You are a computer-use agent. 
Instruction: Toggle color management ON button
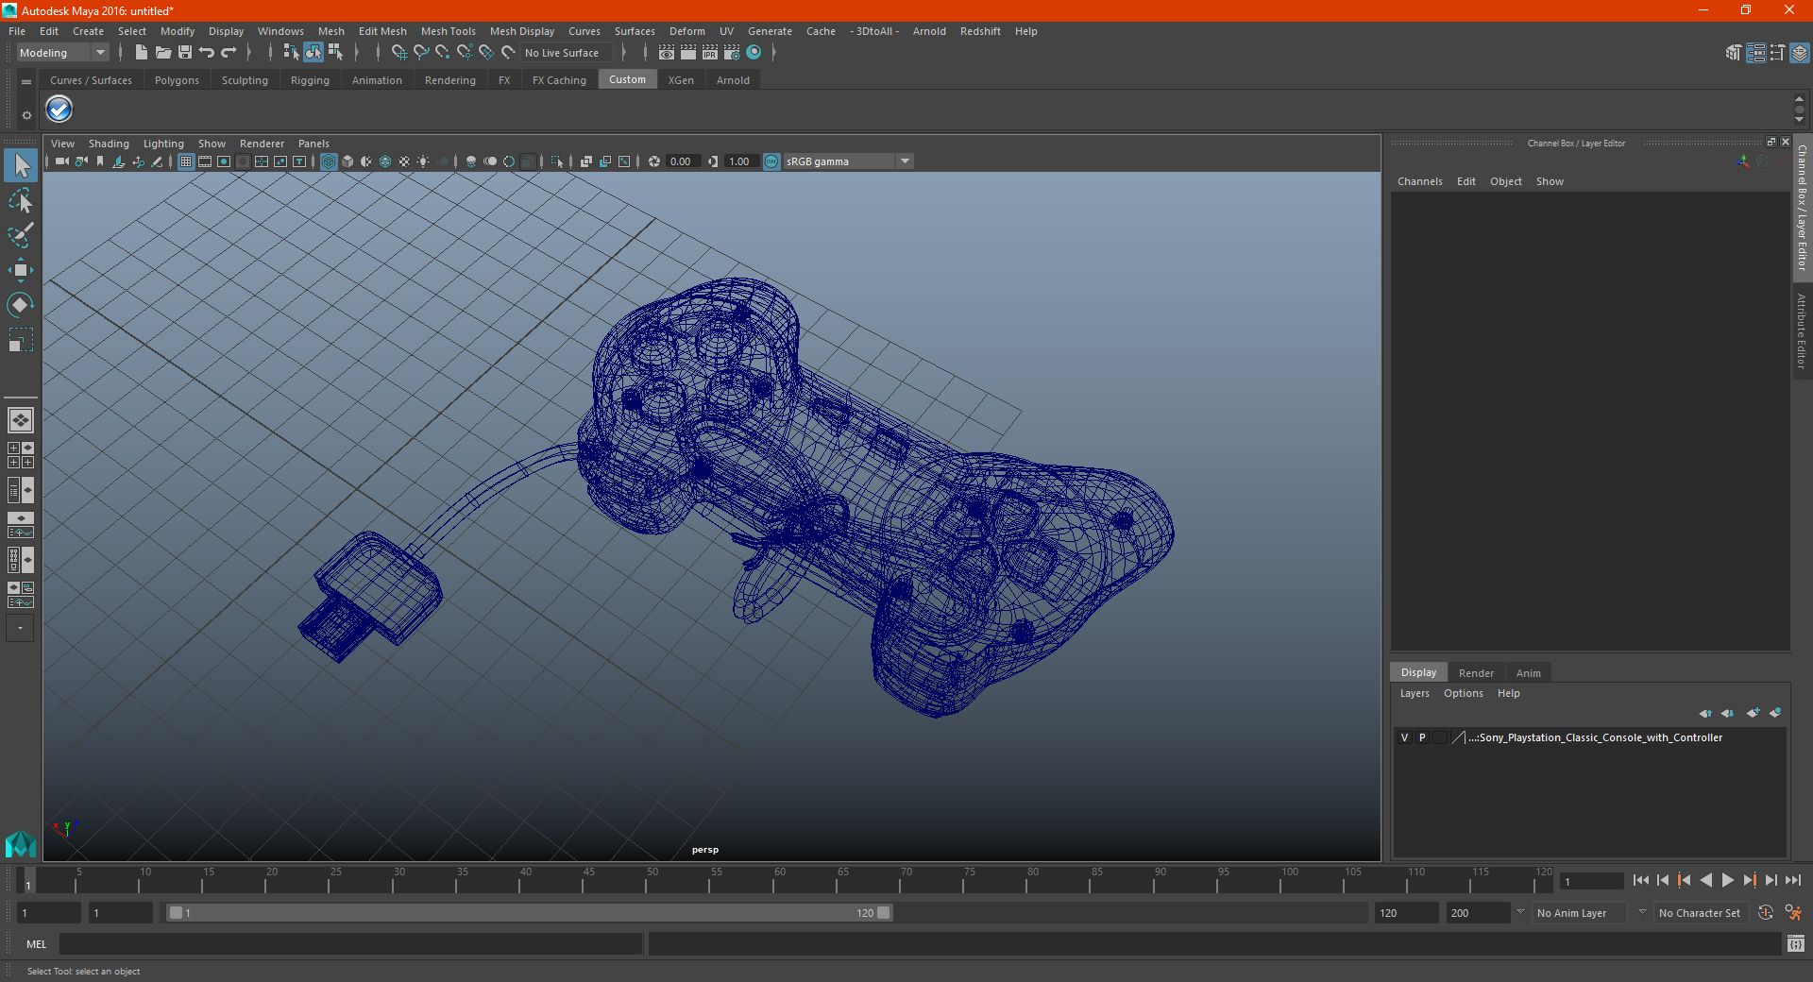(x=771, y=161)
